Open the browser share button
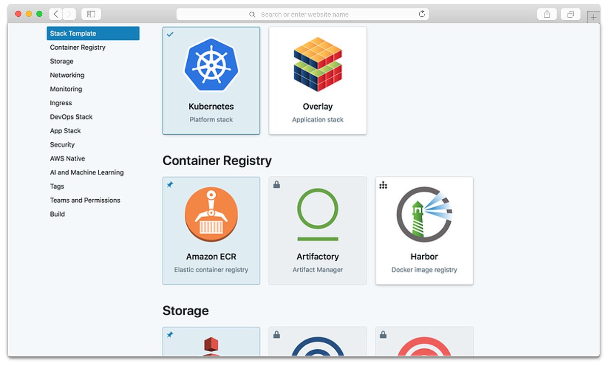The width and height of the screenshot is (610, 365). (x=547, y=14)
